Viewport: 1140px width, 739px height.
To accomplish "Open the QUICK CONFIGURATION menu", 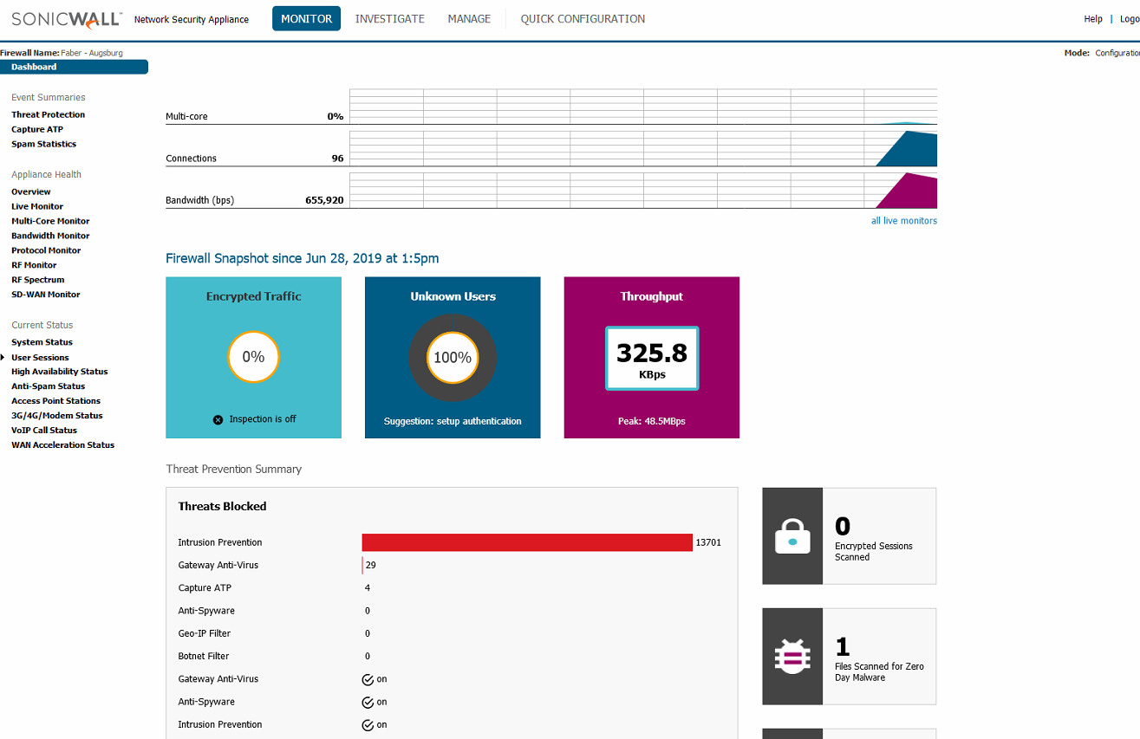I will pos(583,18).
